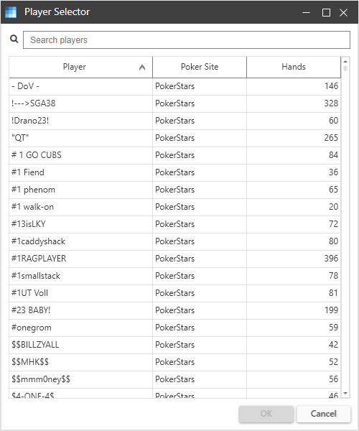Click the scrollbar up arrow
This screenshot has height=431, width=359.
point(345,61)
